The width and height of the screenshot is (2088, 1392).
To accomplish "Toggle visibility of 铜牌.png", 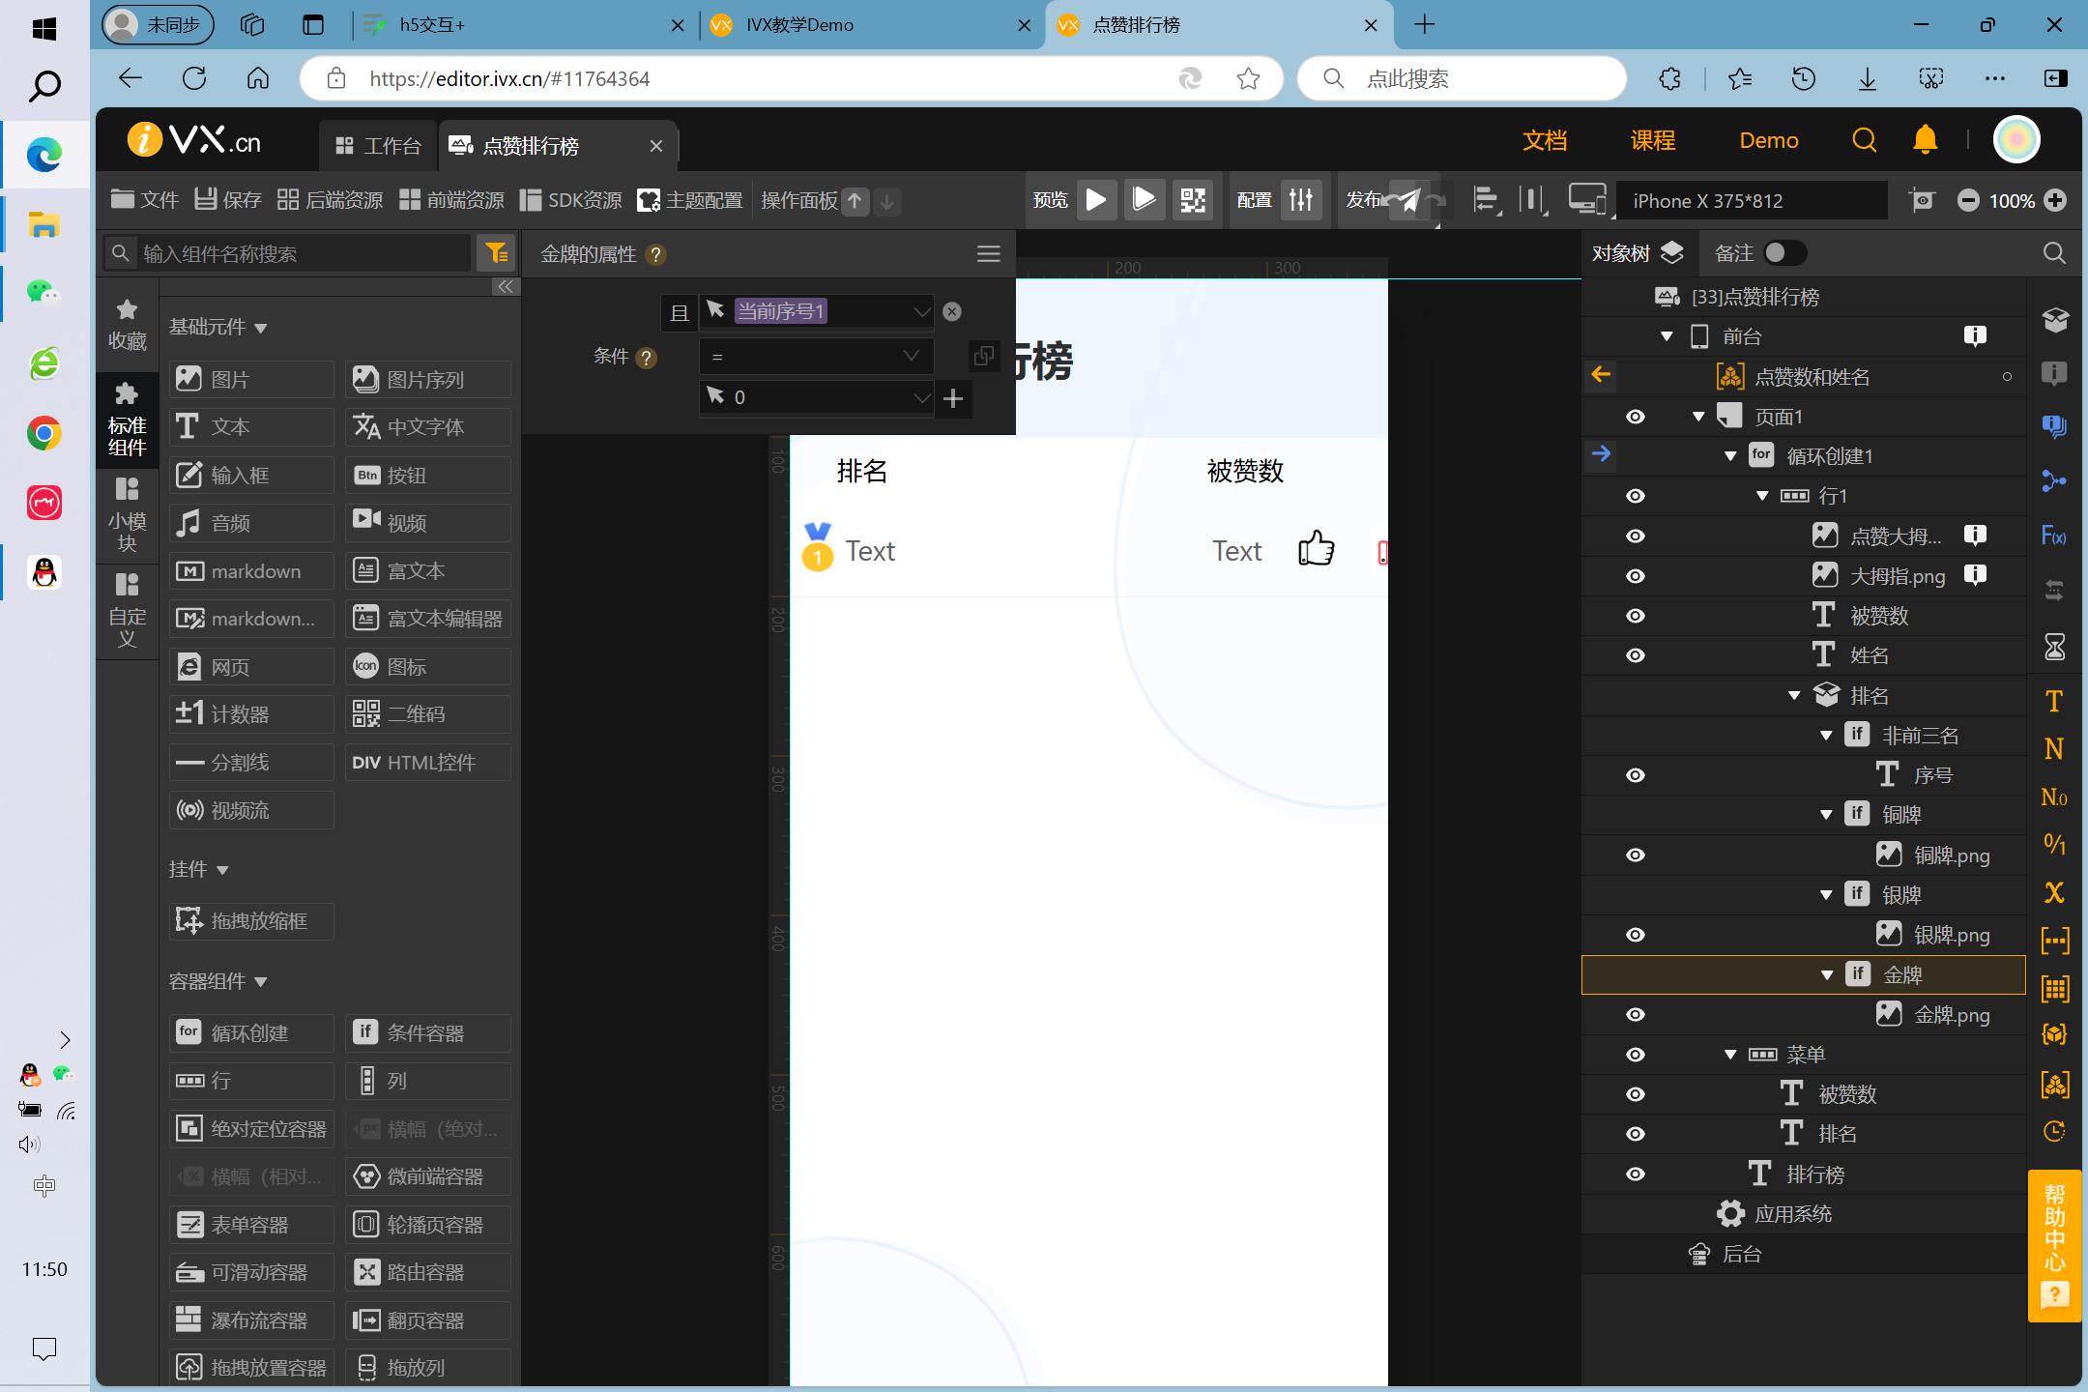I will (x=1635, y=855).
